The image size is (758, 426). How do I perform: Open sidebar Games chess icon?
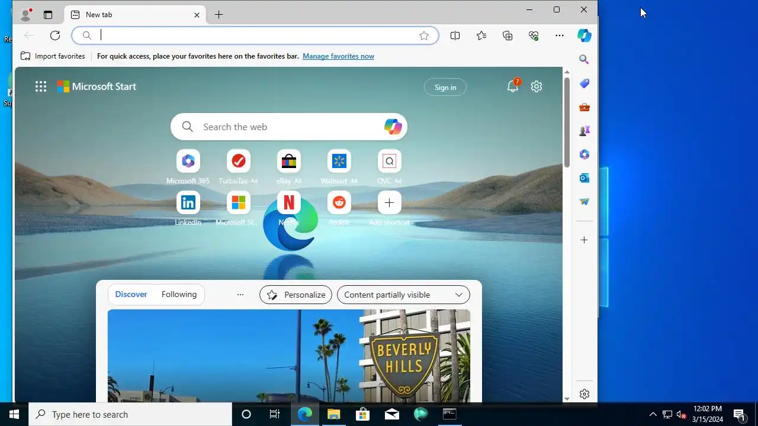tap(584, 131)
